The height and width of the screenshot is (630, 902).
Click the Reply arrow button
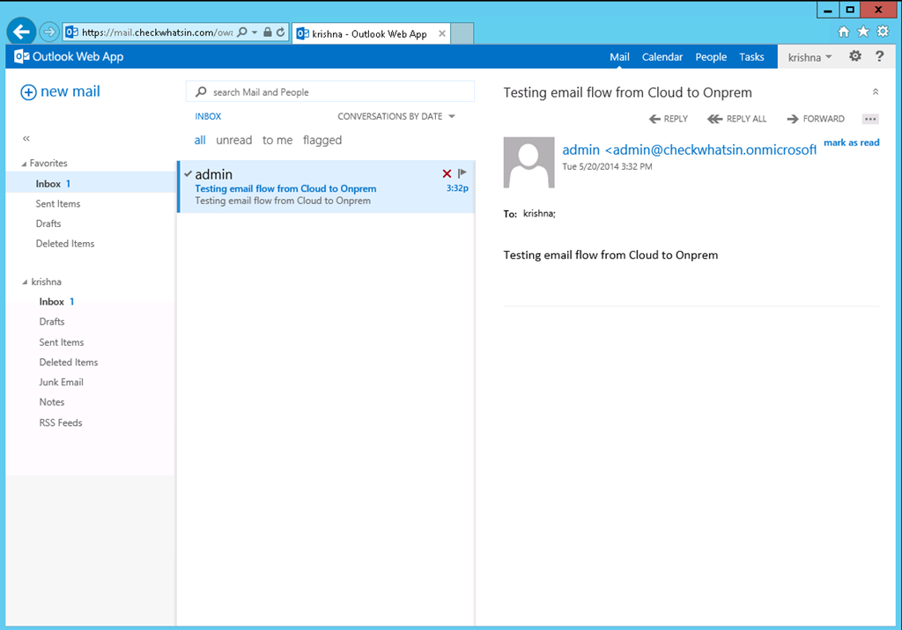(669, 119)
